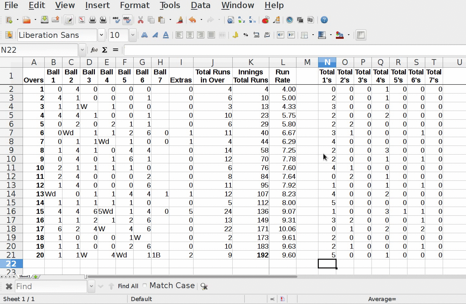This screenshot has height=304, width=466.
Task: Click the Find All button
Action: coord(128,286)
